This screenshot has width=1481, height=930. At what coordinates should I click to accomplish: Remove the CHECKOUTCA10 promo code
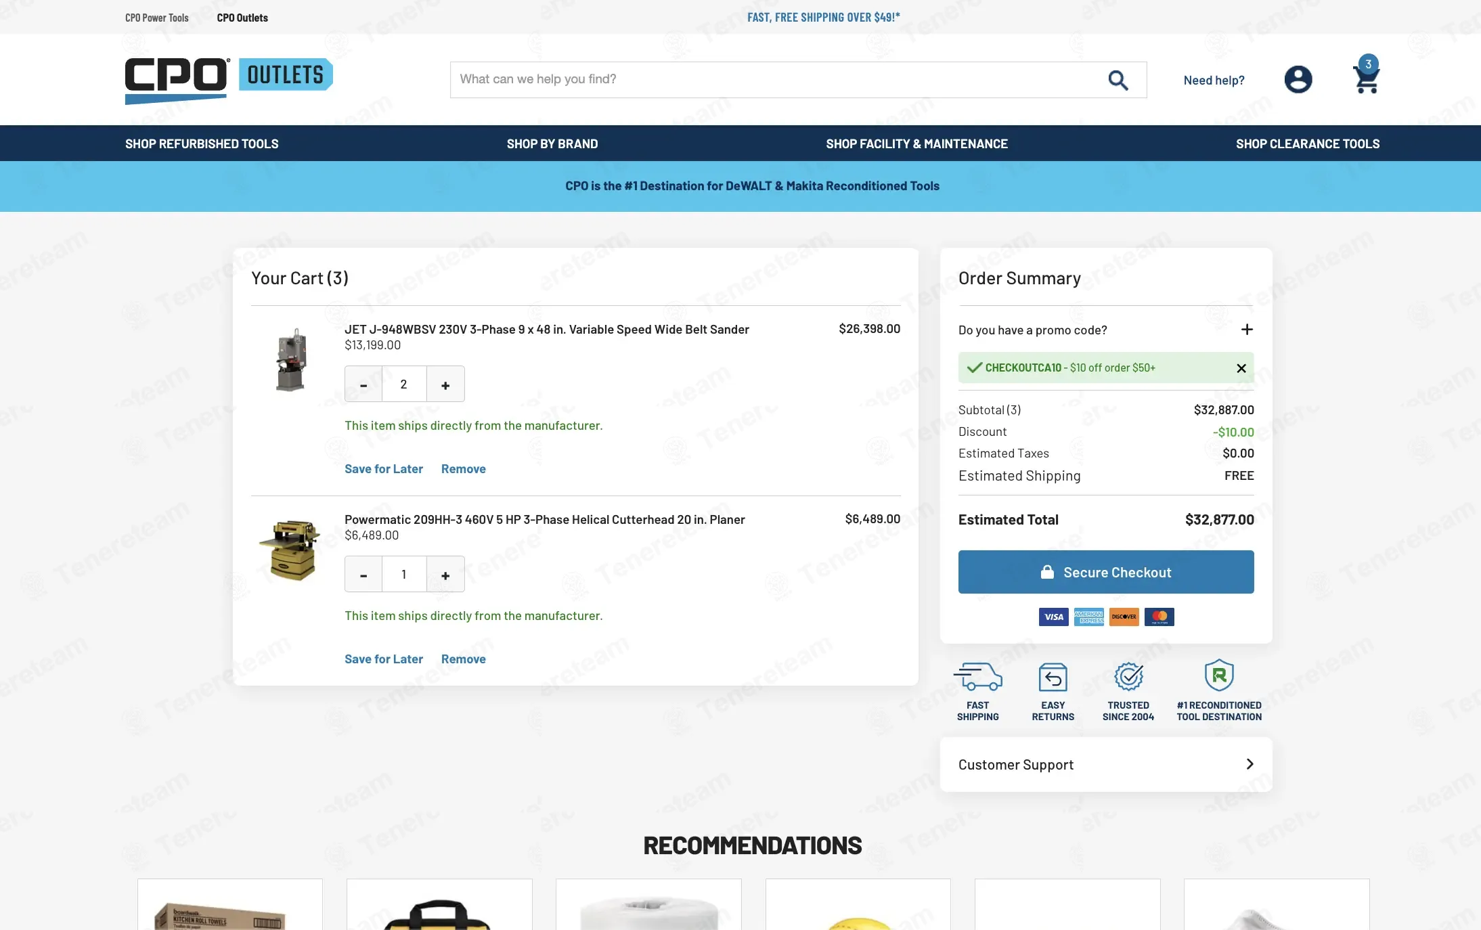pos(1241,368)
